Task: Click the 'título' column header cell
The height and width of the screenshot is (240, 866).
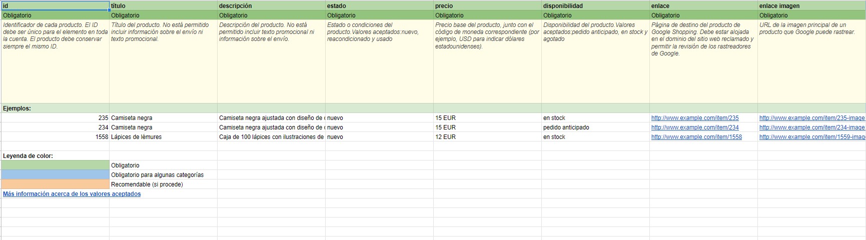Action: tap(163, 6)
